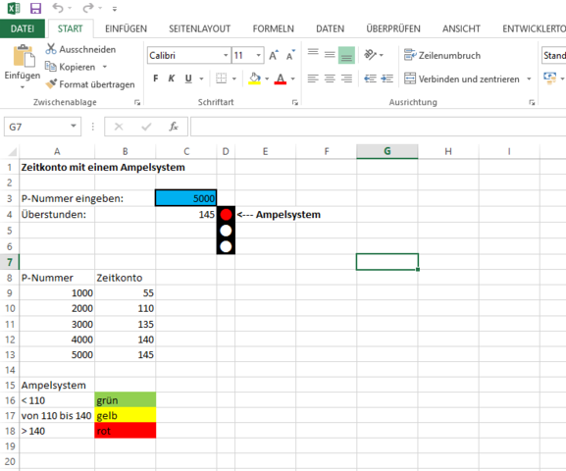Switch to the DATEN tab
Screen dimensions: 566x471
coord(330,28)
